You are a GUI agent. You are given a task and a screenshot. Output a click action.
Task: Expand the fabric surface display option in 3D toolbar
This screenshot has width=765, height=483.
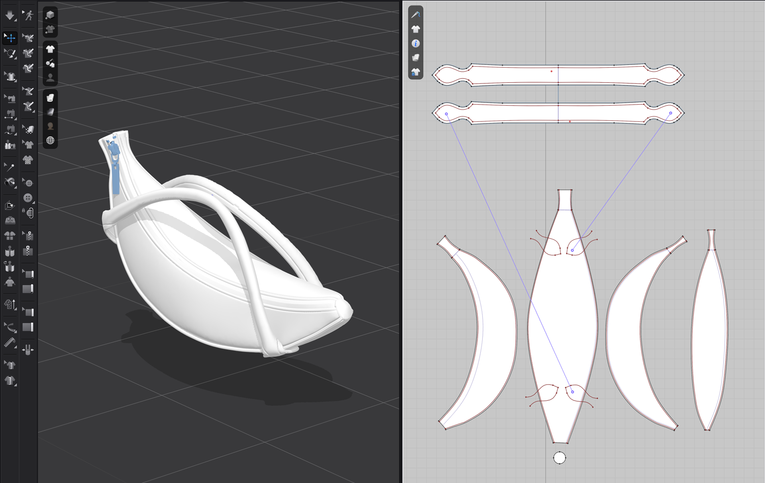[x=50, y=98]
